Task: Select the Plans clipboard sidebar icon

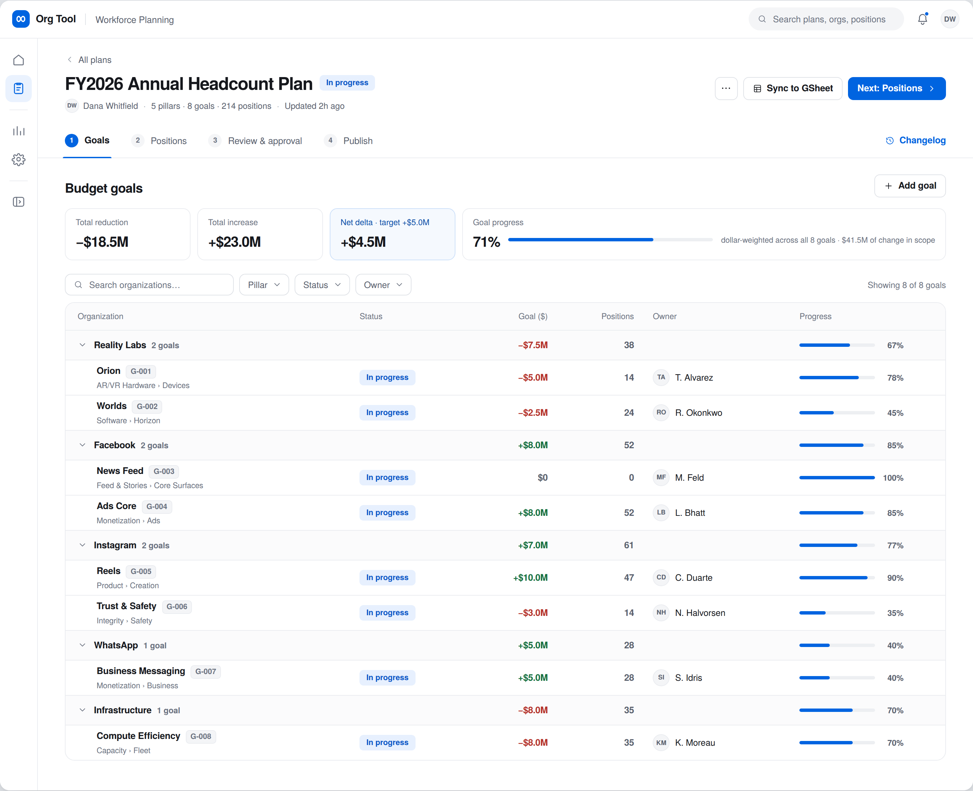Action: click(x=19, y=88)
